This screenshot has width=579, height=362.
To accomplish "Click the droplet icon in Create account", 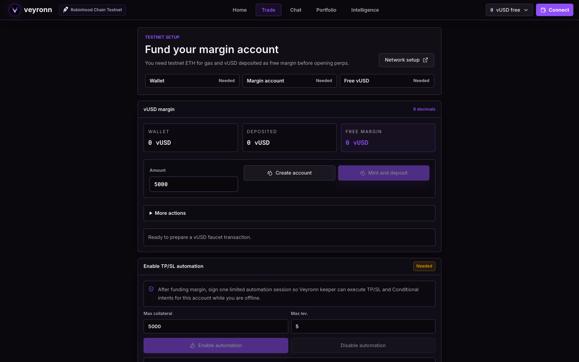I will 270,173.
